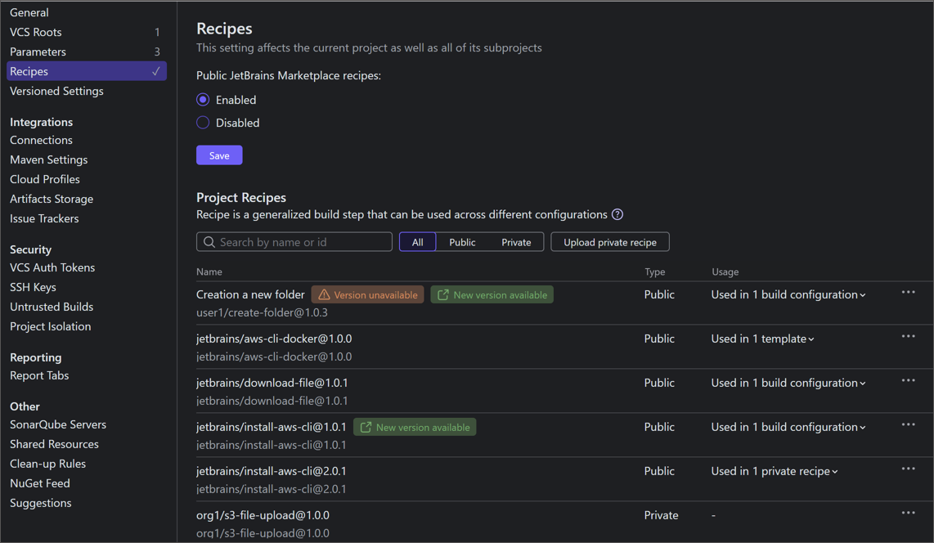Switch to the Private recipes filter

coord(516,241)
